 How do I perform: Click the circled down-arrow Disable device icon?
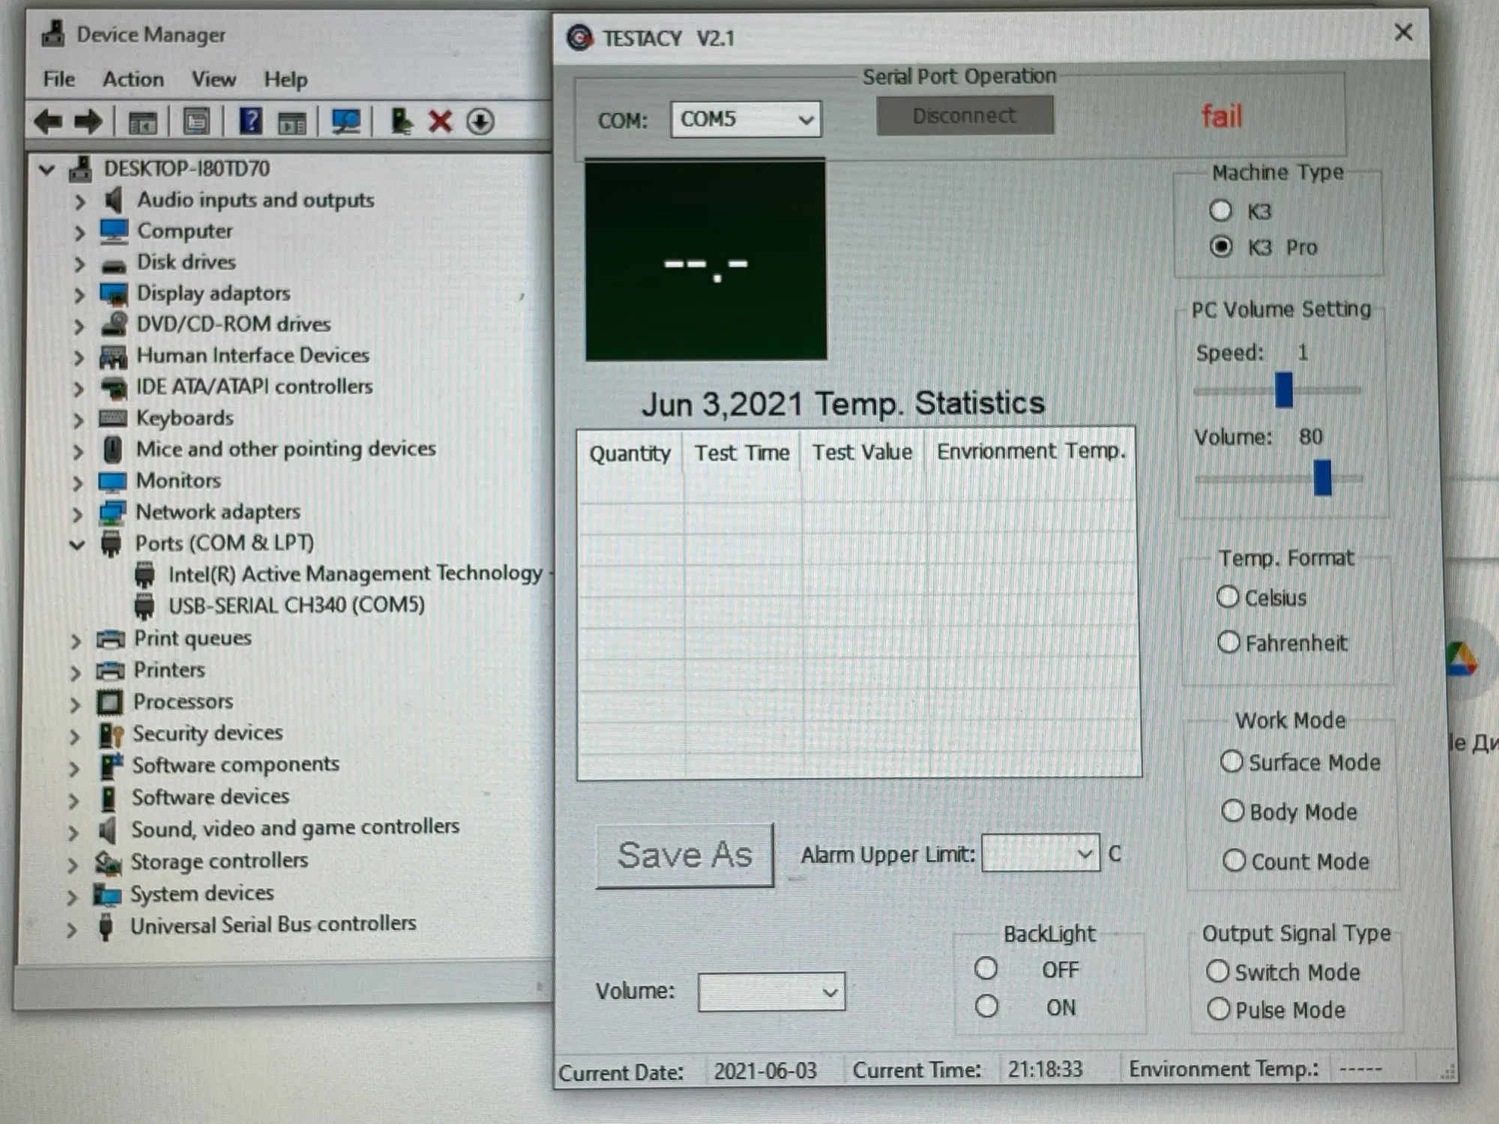(480, 121)
